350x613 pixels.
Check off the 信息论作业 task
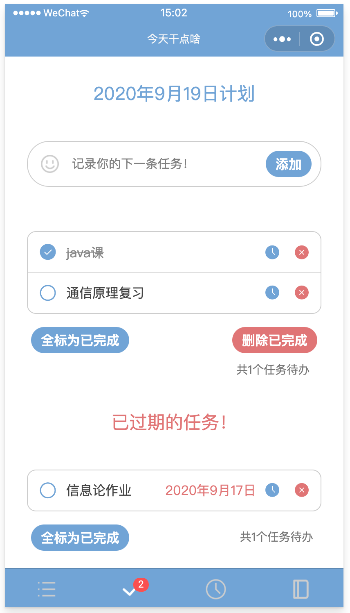coord(48,490)
